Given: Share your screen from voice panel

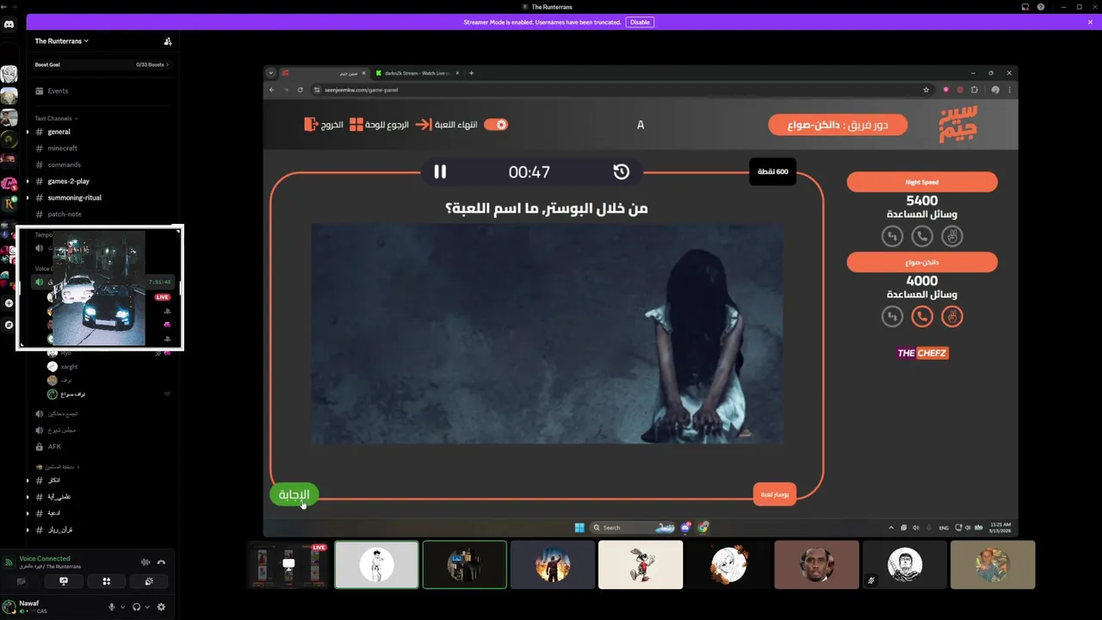Looking at the screenshot, I should pyautogui.click(x=64, y=581).
